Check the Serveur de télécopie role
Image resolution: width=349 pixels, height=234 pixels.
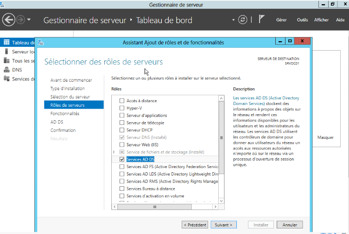pos(122,123)
